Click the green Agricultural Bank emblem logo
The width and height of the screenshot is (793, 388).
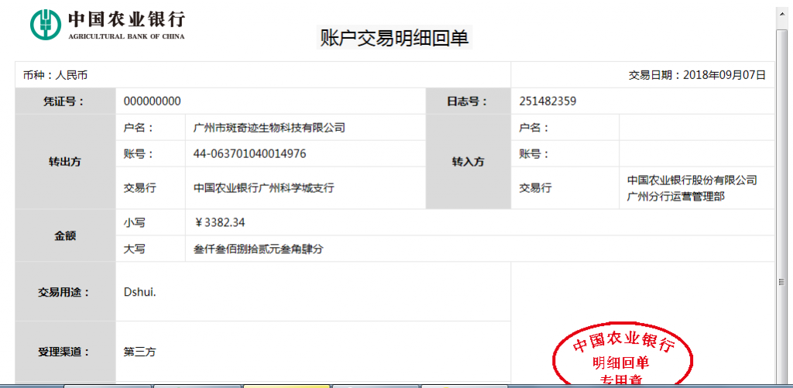46,23
